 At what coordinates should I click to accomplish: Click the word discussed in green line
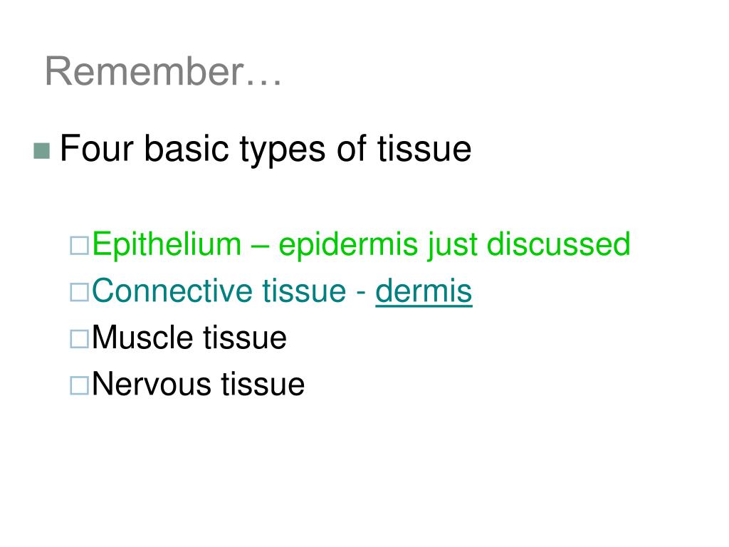click(x=558, y=244)
